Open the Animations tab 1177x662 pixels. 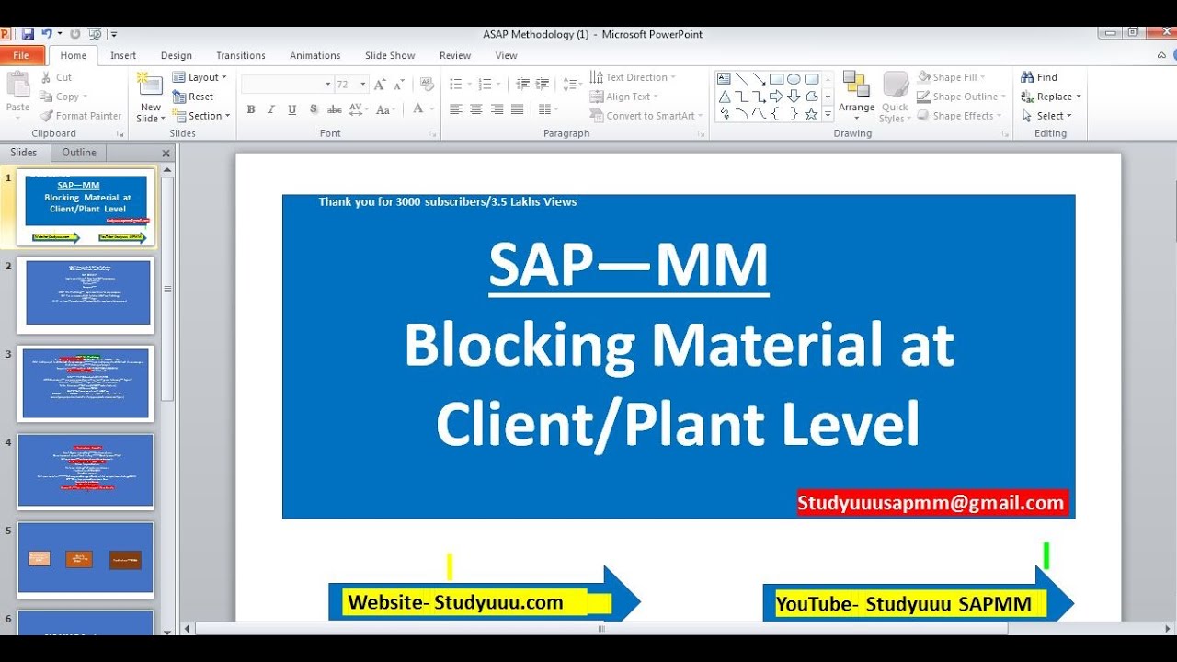315,55
